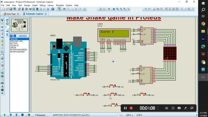Click the New Project toolbar icon

4,9
